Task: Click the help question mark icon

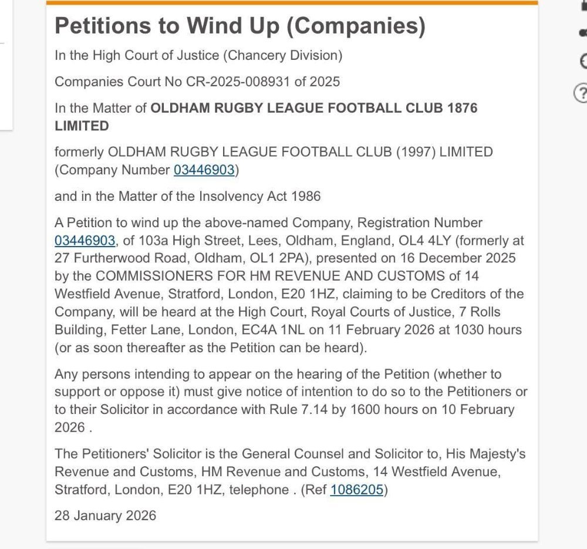Action: click(581, 93)
